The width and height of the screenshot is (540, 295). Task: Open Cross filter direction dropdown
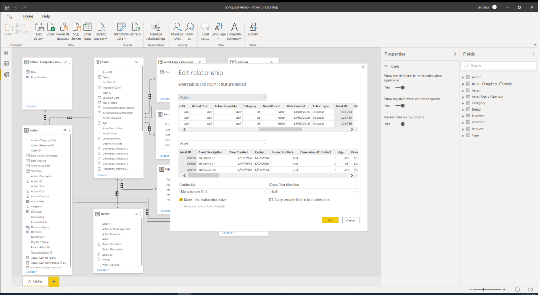point(314,191)
